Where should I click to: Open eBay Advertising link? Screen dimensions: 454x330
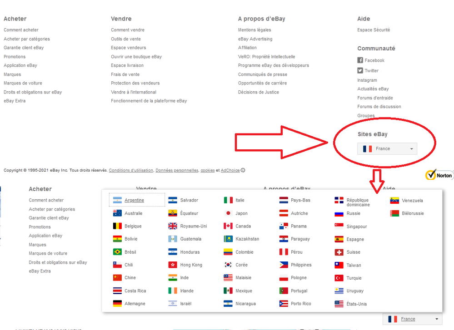coord(255,39)
